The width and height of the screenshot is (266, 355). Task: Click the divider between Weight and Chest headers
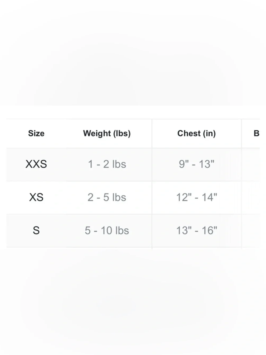152,133
